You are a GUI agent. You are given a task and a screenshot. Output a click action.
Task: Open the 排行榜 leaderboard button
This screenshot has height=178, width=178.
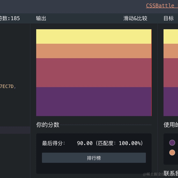[94, 158]
